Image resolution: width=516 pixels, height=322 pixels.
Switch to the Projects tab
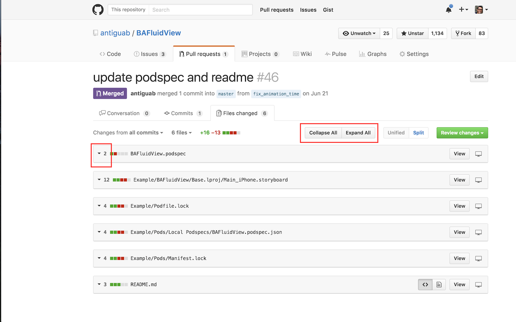click(260, 54)
